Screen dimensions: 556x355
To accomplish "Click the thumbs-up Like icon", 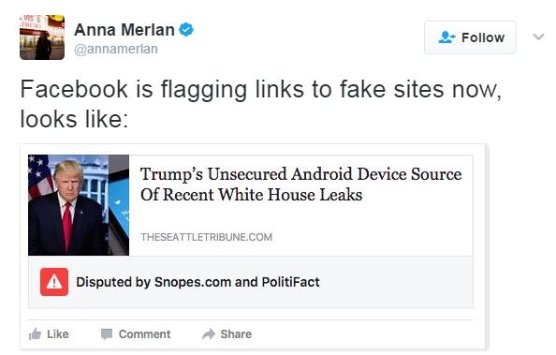I will (35, 334).
